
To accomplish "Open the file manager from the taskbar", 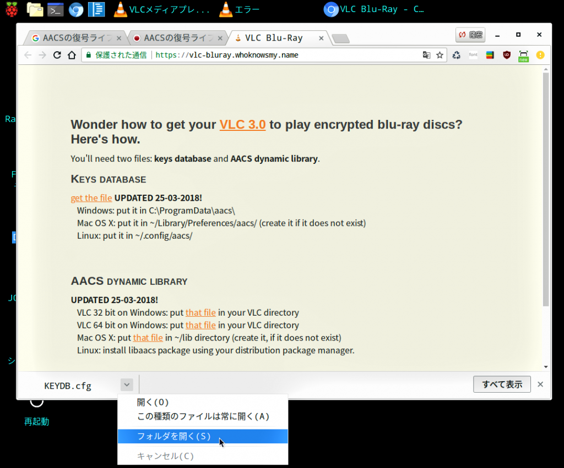I will coord(35,9).
